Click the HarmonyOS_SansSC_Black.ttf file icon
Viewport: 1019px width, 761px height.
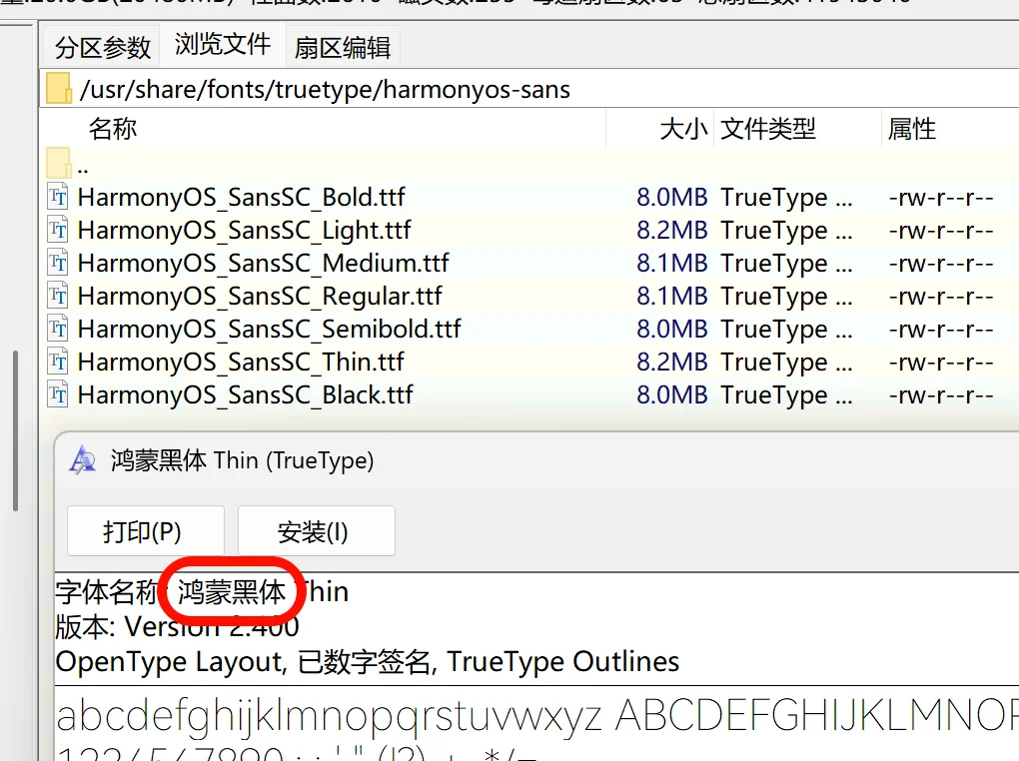tap(58, 394)
